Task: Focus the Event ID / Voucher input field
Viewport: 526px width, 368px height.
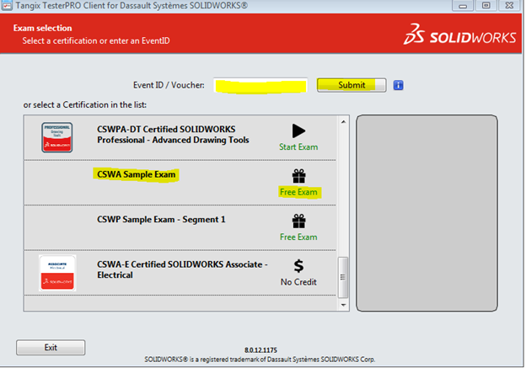Action: click(x=260, y=85)
